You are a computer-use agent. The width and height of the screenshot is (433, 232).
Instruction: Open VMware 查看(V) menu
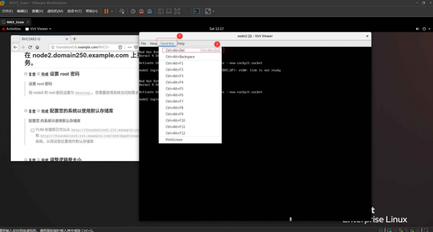click(x=37, y=11)
